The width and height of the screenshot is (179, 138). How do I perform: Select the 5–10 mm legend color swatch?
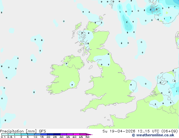[x=31, y=134]
